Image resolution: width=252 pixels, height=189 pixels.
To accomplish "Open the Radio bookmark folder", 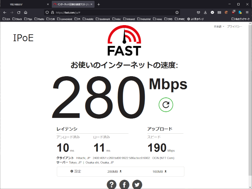I will pos(39,19).
